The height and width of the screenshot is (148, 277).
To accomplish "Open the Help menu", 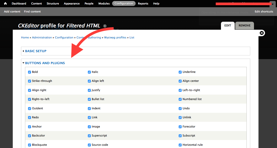I will coord(156,3).
